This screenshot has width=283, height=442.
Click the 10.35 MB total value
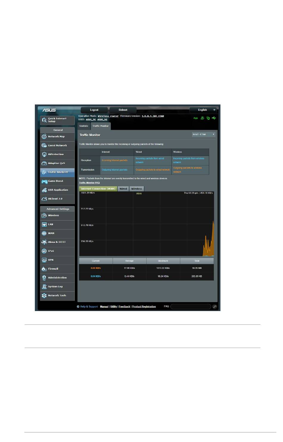197,268
